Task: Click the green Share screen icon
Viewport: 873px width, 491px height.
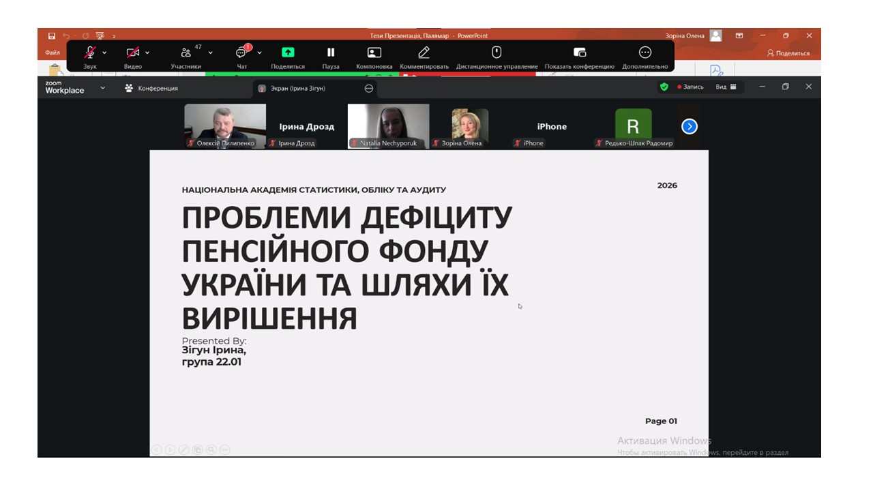Action: click(288, 53)
